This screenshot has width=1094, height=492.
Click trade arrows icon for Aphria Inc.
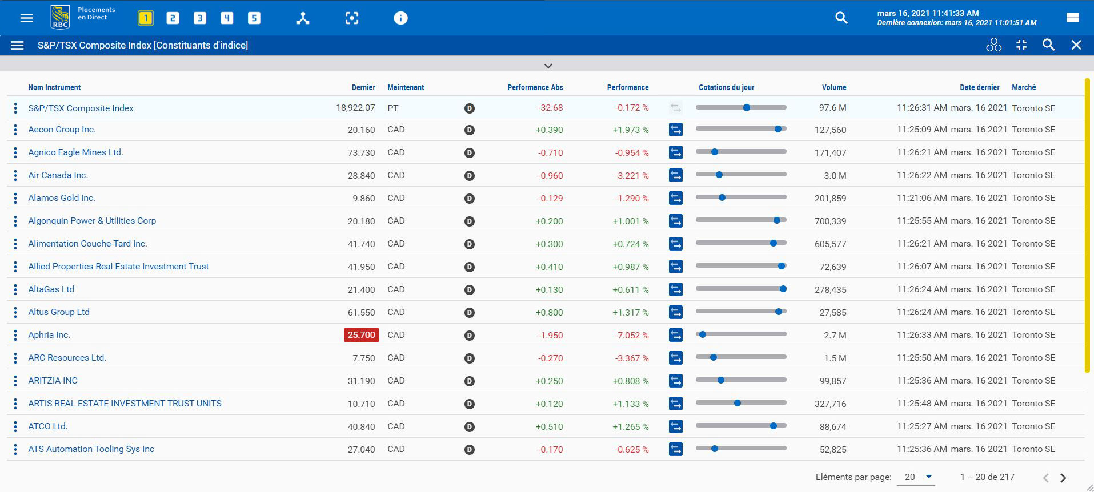point(676,335)
